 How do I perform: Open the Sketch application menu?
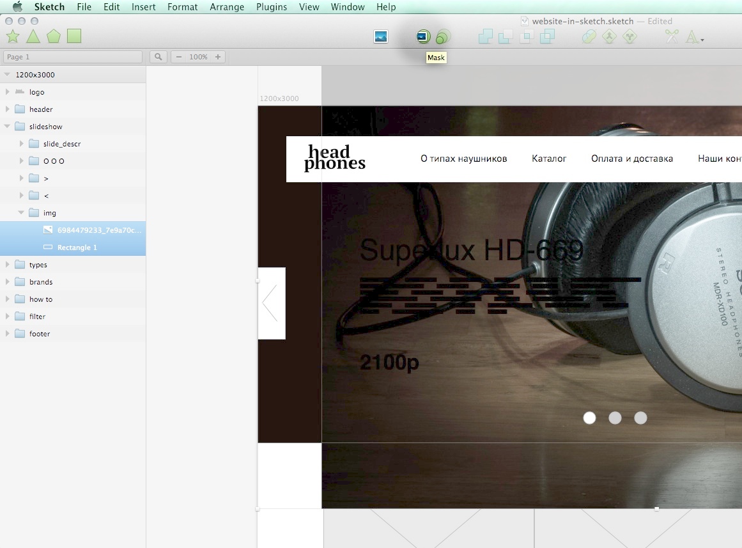click(x=49, y=7)
